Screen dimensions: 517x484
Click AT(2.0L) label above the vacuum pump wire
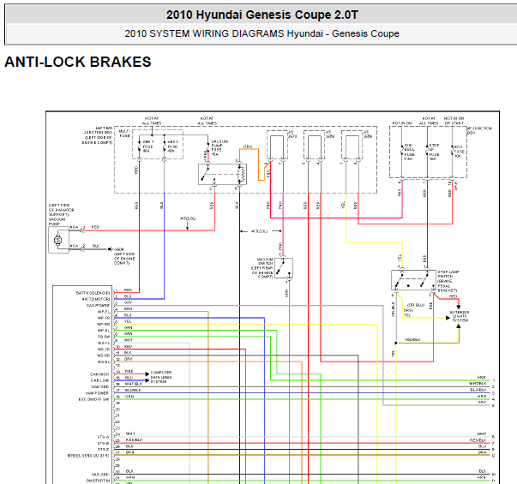[x=188, y=218]
